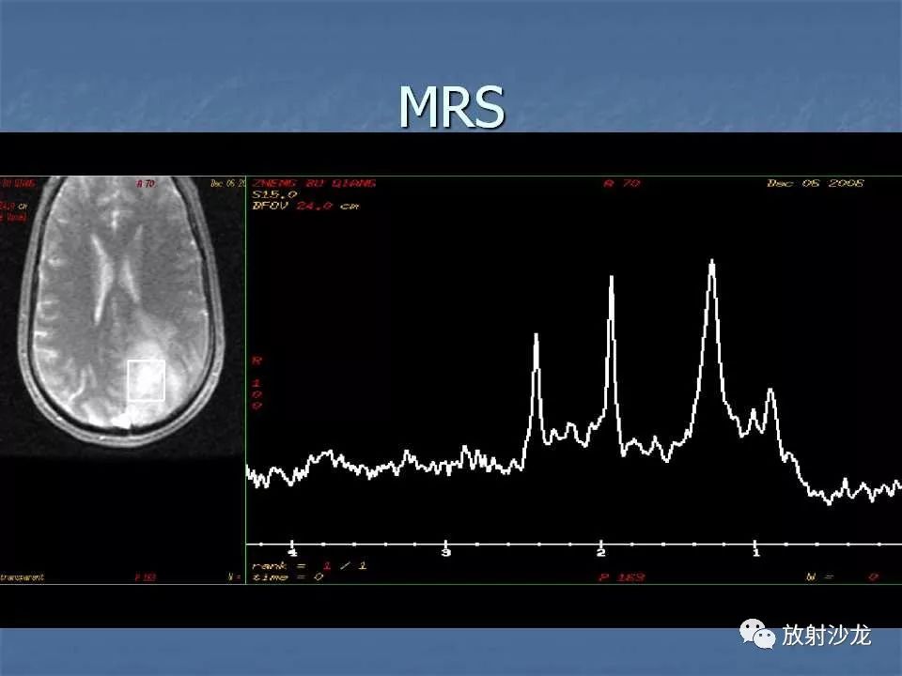Click the DFOV 24.0 cm label
Viewport: 902px width, 676px height.
pyautogui.click(x=305, y=206)
